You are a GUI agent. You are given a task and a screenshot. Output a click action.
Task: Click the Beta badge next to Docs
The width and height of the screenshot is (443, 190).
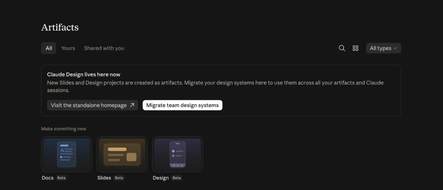point(61,178)
